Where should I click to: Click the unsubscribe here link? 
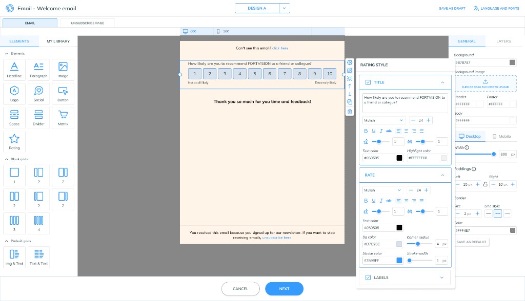[x=276, y=238]
